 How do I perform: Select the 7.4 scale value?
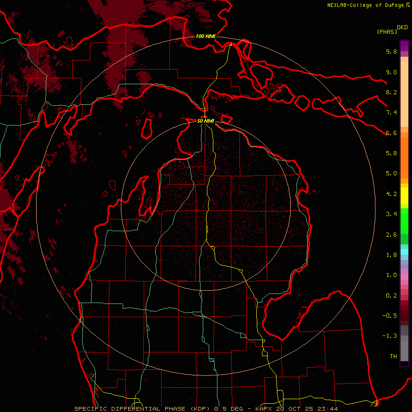[391, 113]
